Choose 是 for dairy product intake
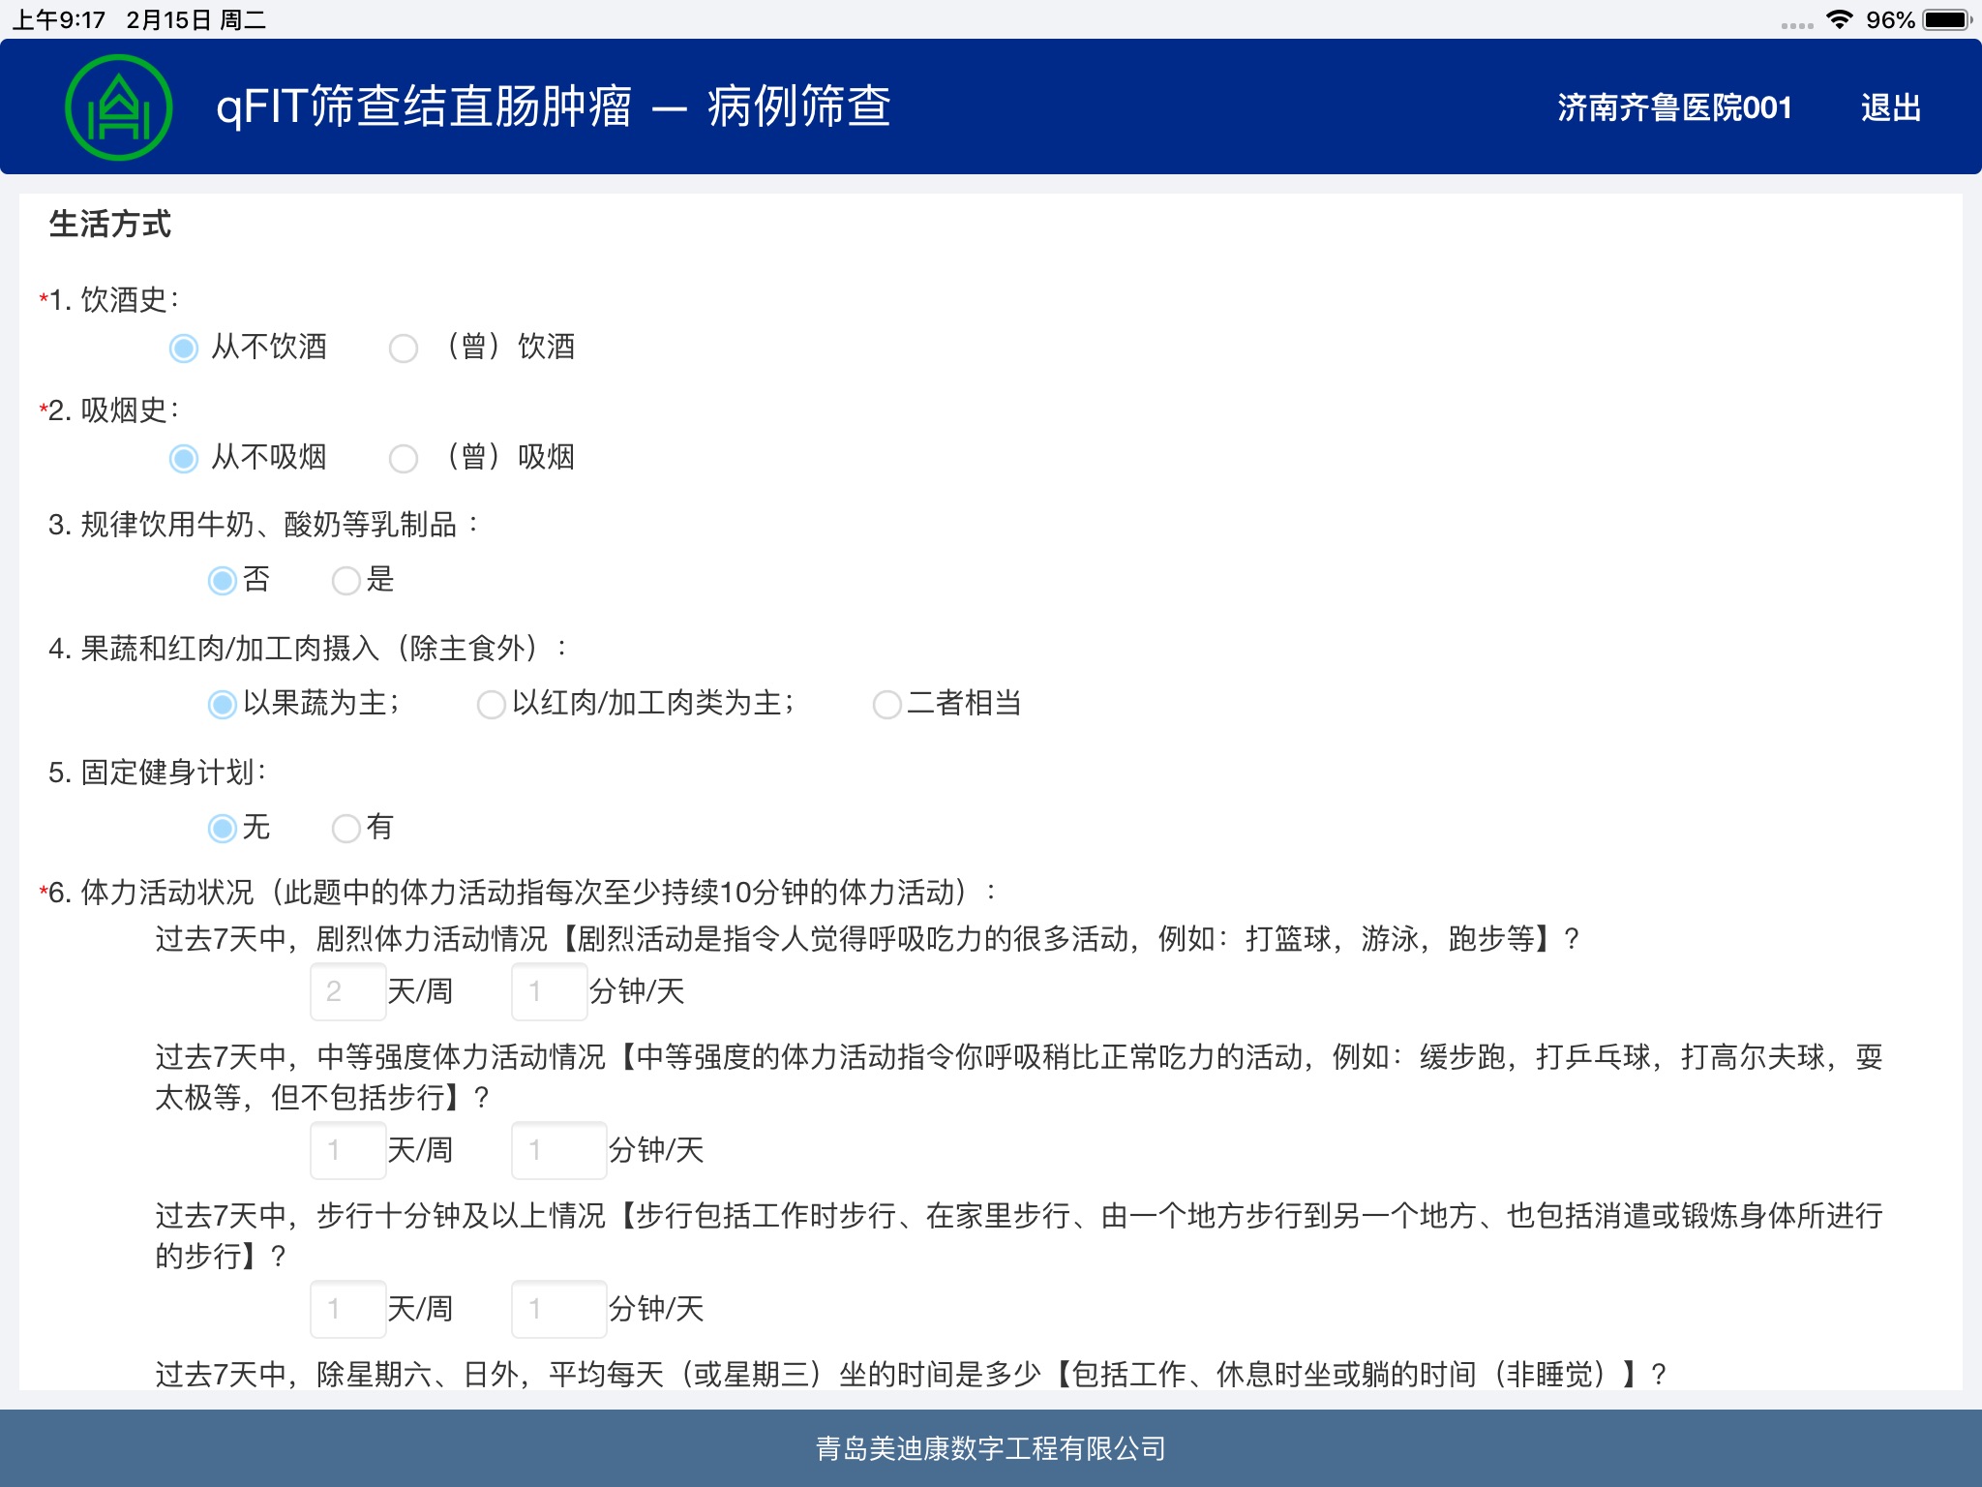The width and height of the screenshot is (1982, 1487). tap(345, 581)
